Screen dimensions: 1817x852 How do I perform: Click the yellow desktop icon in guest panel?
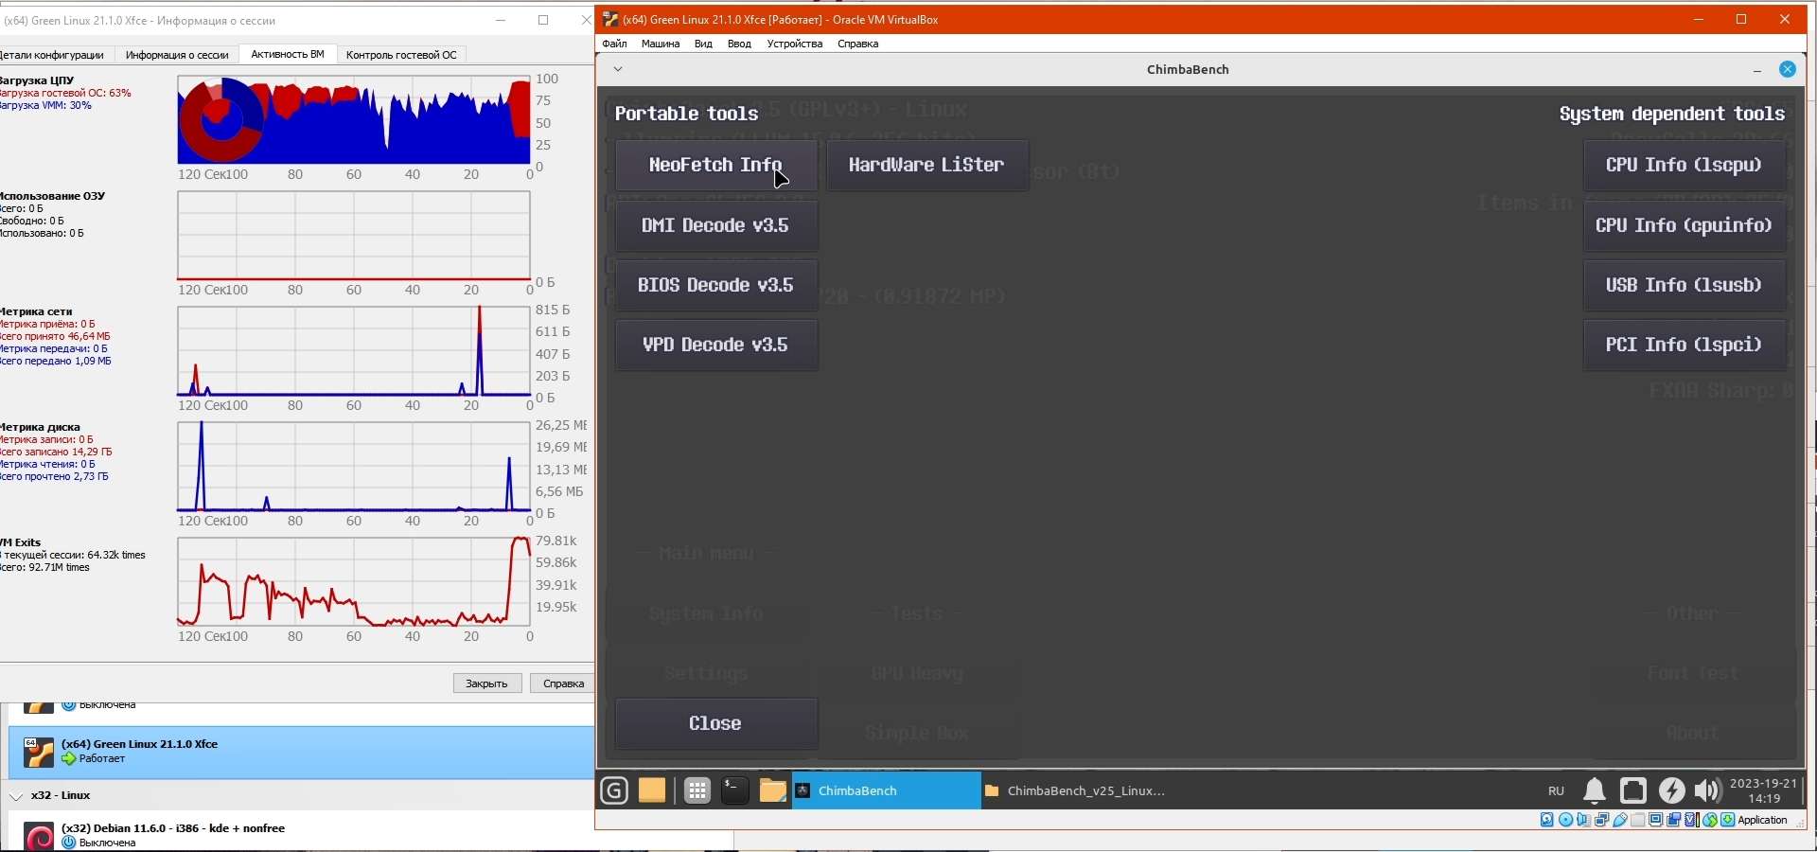(x=652, y=790)
